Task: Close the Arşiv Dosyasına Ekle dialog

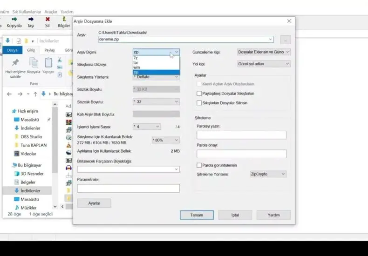Action: pyautogui.click(x=289, y=21)
